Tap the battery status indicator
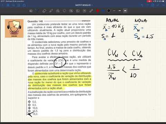 (x=163, y=1)
